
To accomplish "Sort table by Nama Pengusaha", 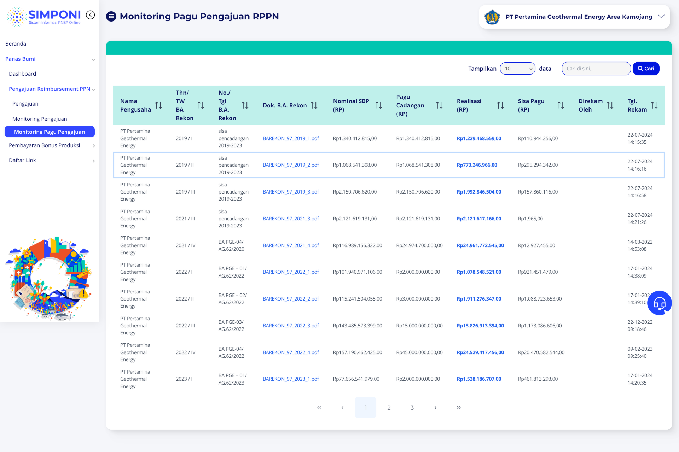I will (x=158, y=105).
